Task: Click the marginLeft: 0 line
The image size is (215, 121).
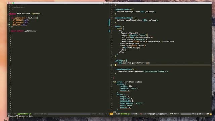Action: pos(126,99)
